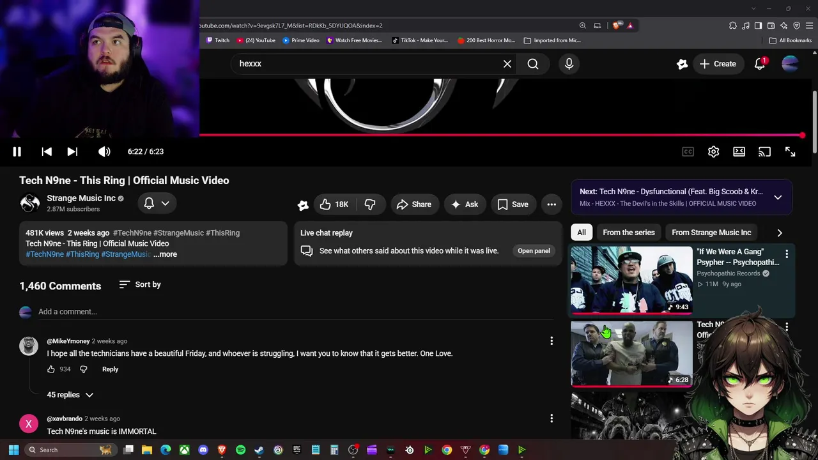Screen dimensions: 818x460
Task: Skip to the previous video
Action: tap(47, 151)
